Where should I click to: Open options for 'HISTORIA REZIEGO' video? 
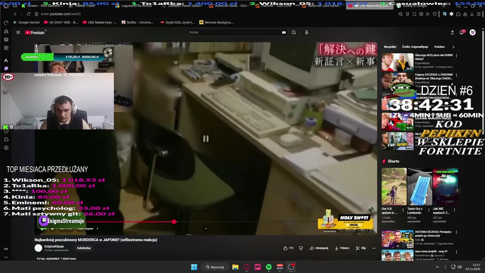tap(456, 232)
